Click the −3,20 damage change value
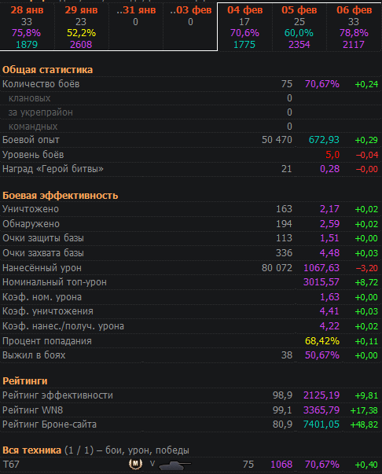Image resolution: width=382 pixels, height=474 pixels. point(366,268)
